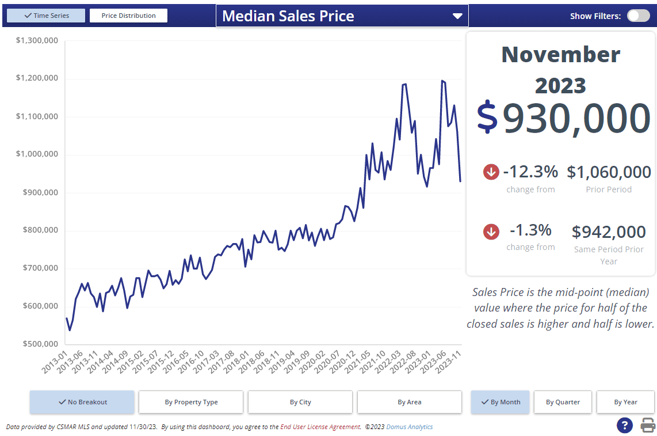Viewport: 657px width, 436px height.
Task: Open the Domus Analytics link
Action: [409, 427]
